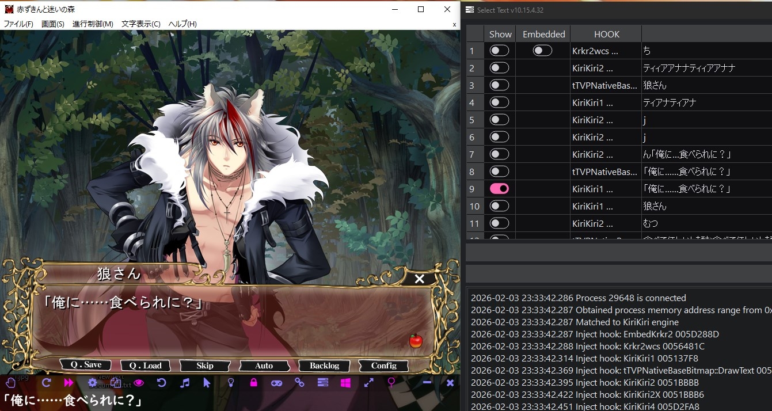
Task: Click log line 'Matched to KiriKiri engine'
Action: (x=575, y=322)
